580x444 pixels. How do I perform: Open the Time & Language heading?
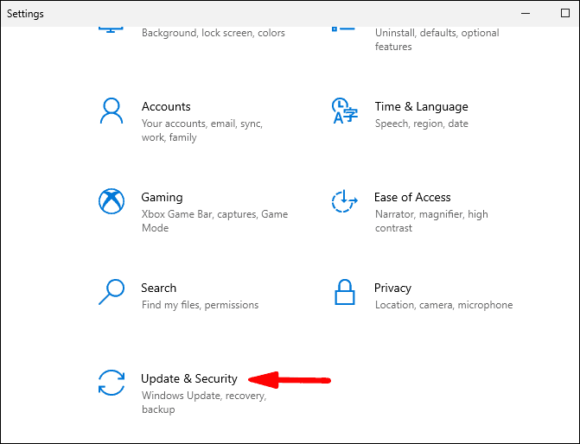421,106
